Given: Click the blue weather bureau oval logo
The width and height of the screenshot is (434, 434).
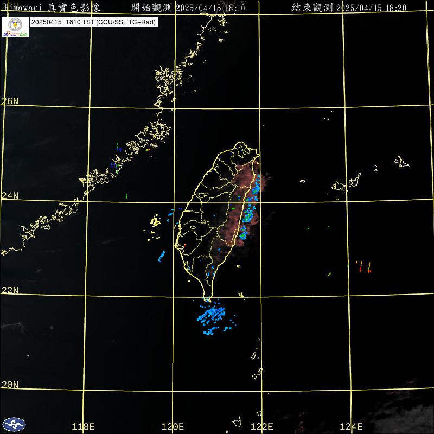Looking at the screenshot, I should [14, 424].
